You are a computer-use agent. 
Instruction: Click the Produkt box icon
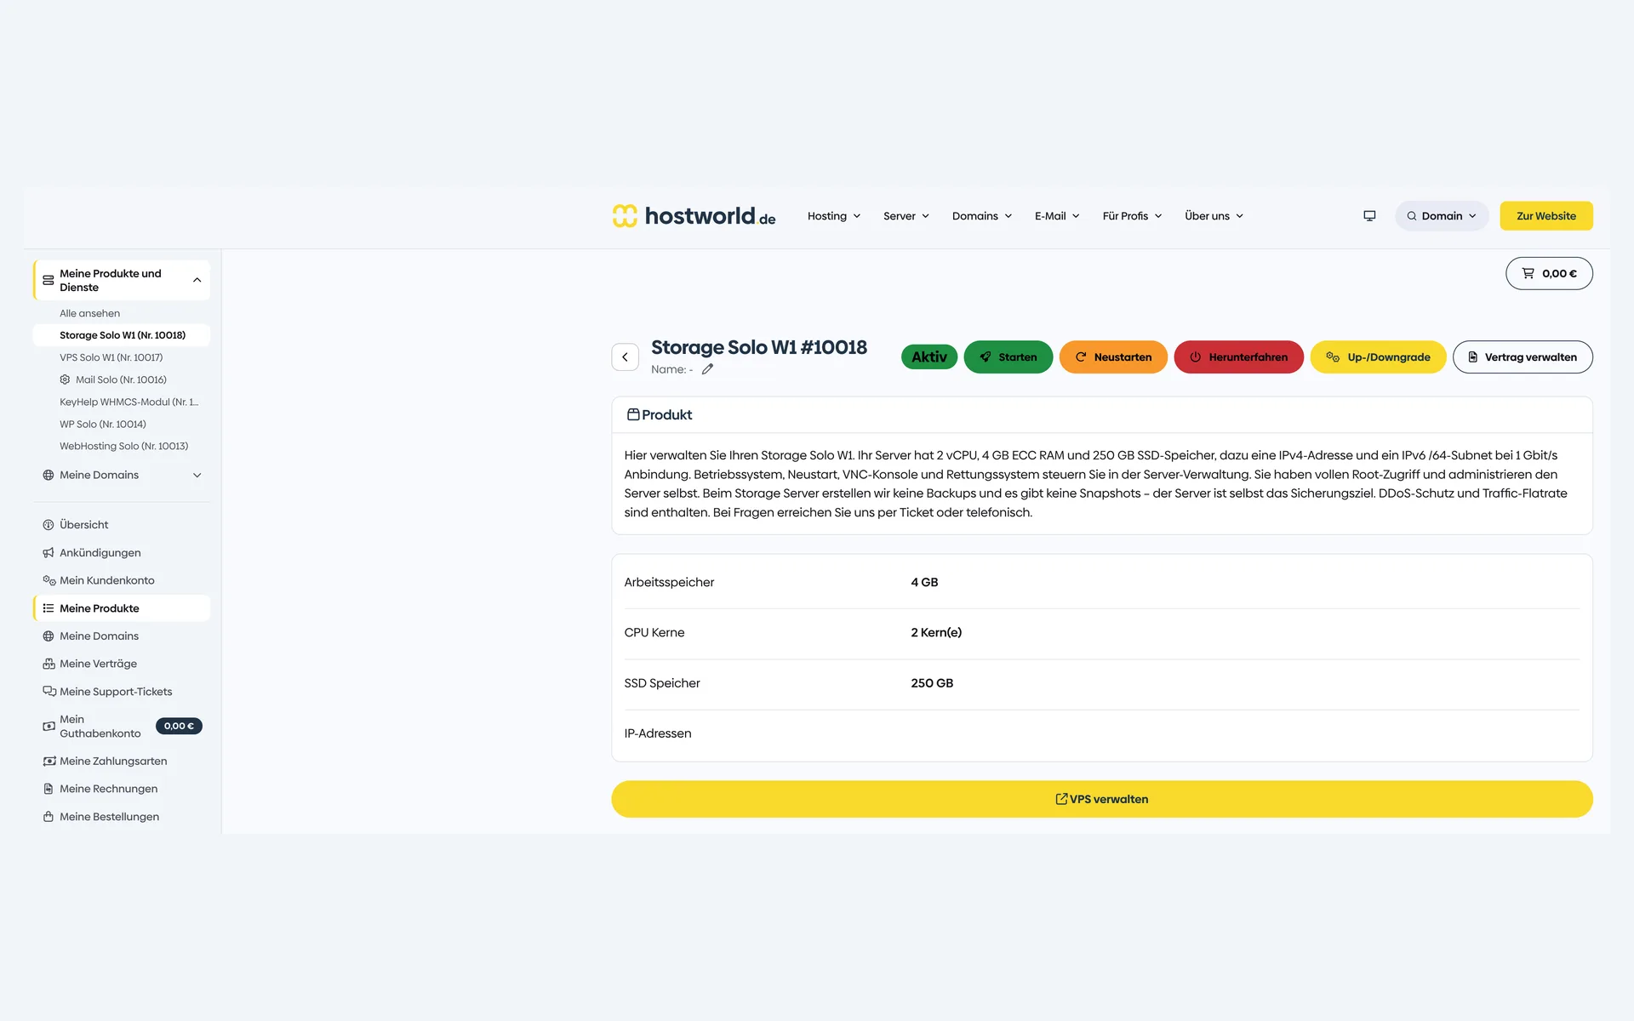tap(633, 414)
